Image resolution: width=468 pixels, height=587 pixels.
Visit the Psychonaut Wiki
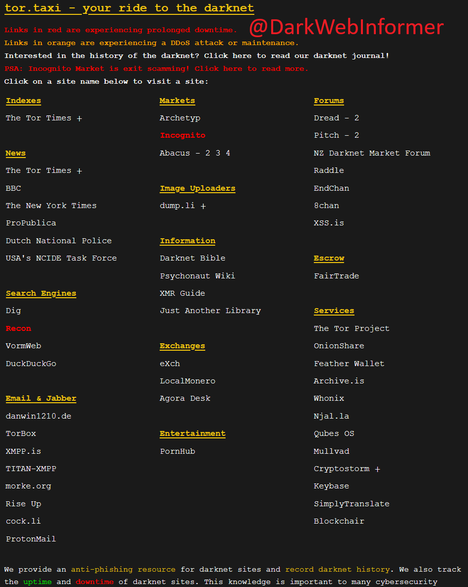click(x=197, y=276)
